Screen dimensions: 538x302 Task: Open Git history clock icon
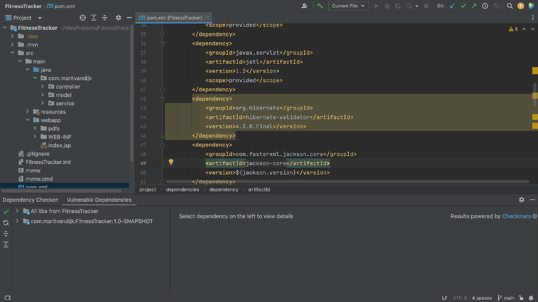tap(485, 6)
